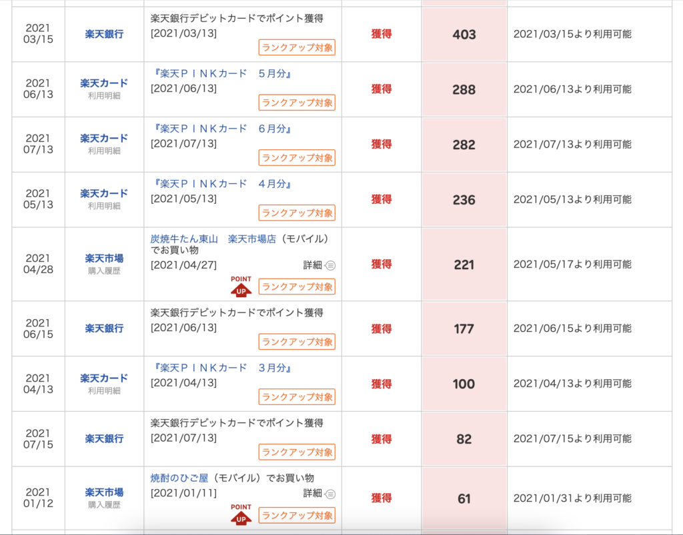Click the bracketed date [2021/01/11]
Viewport: 683px width, 535px height.
point(184,493)
